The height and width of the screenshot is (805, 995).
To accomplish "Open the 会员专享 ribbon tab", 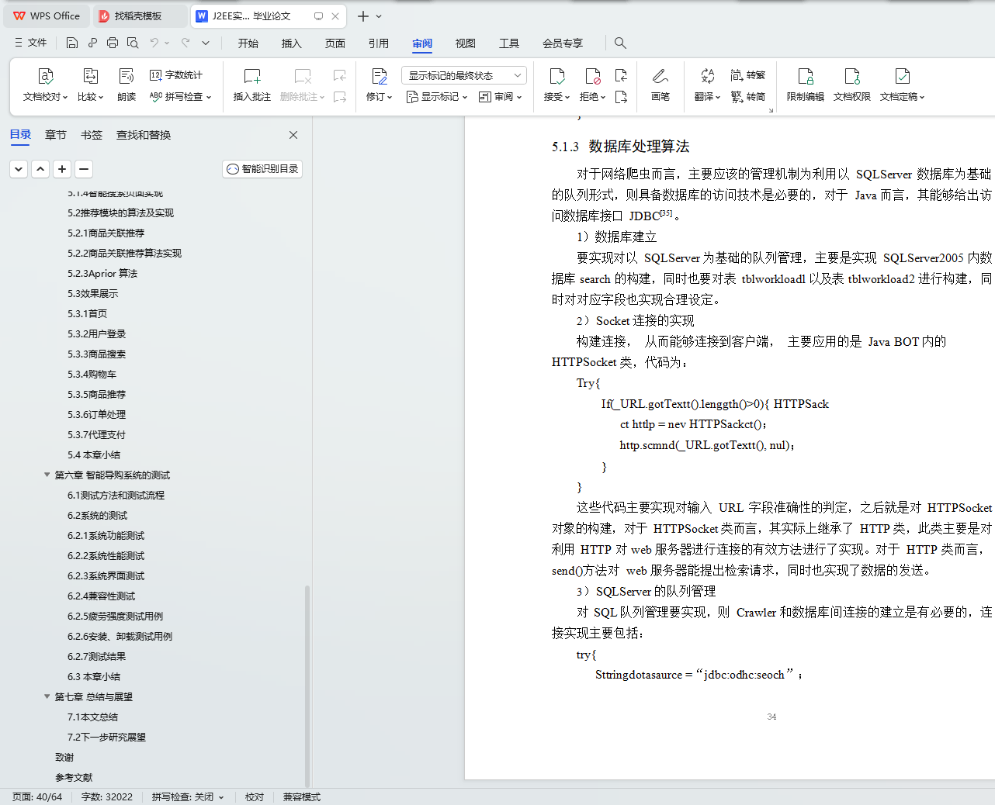I will pos(563,43).
